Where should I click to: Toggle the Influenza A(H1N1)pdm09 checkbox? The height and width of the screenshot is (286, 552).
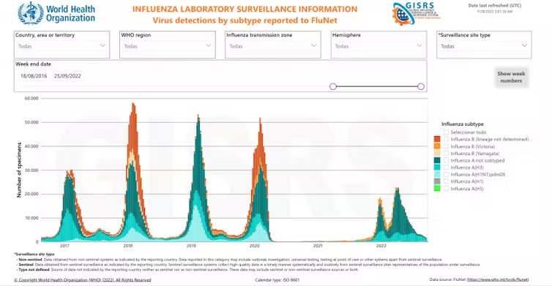click(x=446, y=175)
